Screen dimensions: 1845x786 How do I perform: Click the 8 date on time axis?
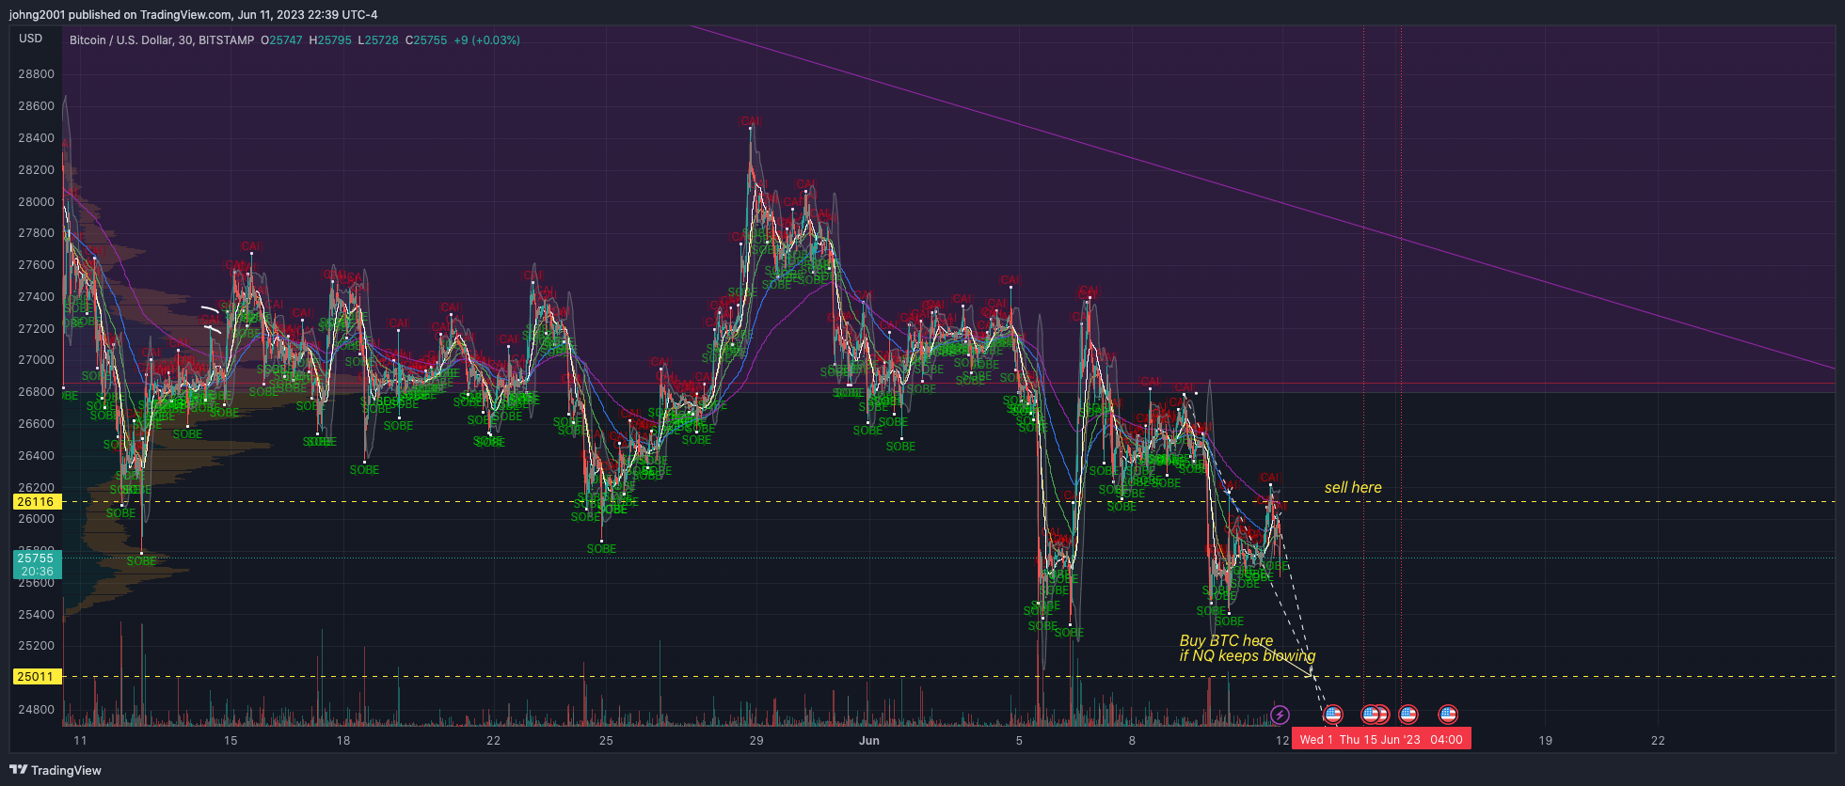[1132, 741]
